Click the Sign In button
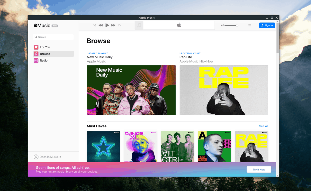This screenshot has width=311, height=191. coord(267,25)
